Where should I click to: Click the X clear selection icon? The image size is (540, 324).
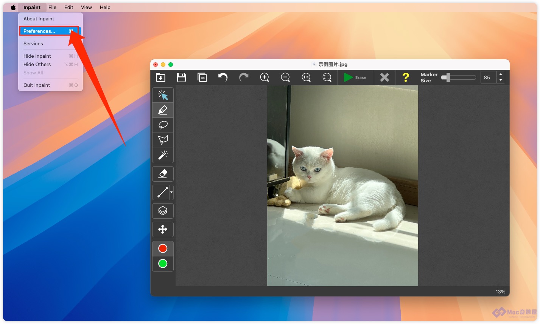point(384,77)
